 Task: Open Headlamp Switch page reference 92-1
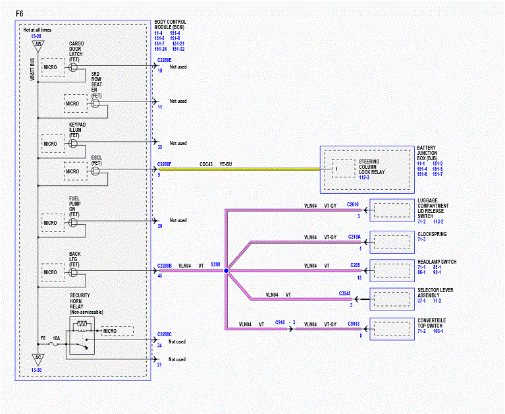point(437,272)
